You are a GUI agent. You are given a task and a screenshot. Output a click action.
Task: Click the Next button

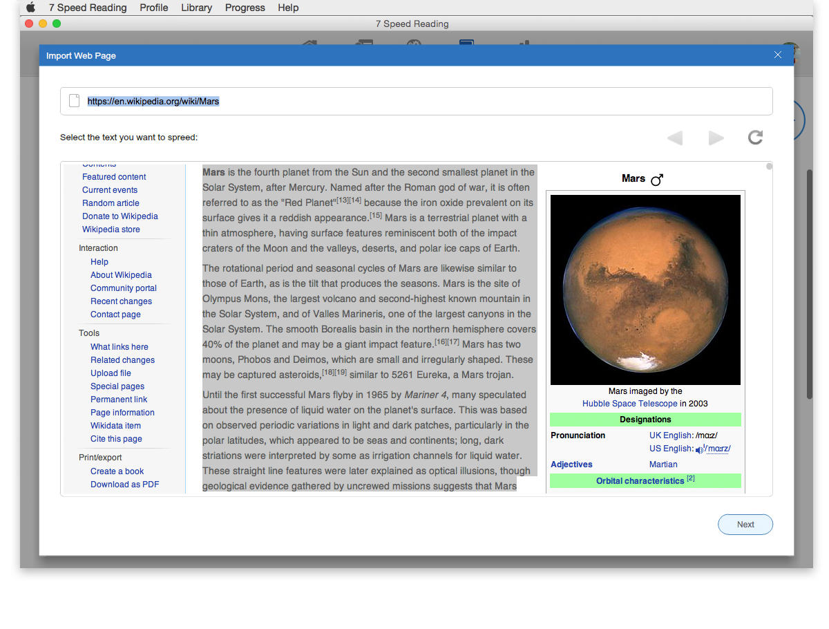[x=745, y=525]
